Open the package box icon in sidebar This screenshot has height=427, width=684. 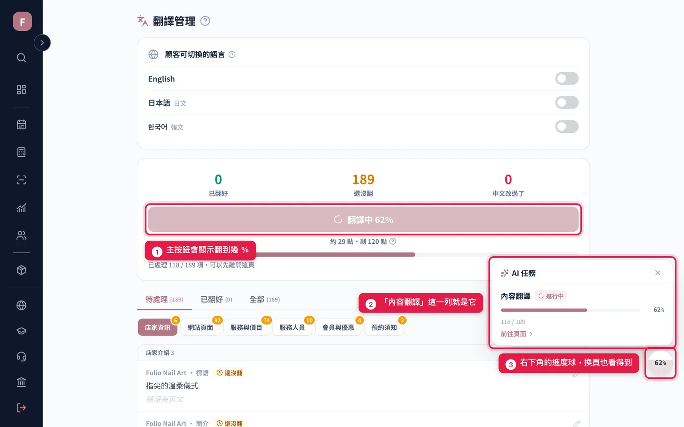[x=21, y=270]
